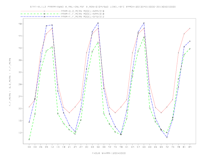
Task: Click x-axis tick label 30
Action: (87, 147)
